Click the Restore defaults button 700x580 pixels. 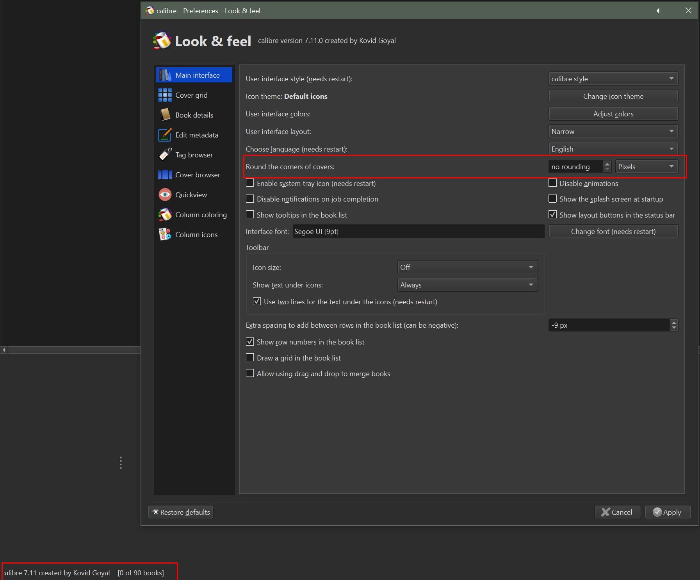pos(181,512)
